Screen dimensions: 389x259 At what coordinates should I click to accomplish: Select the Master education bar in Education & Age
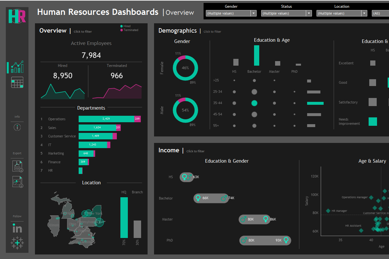coord(278,63)
